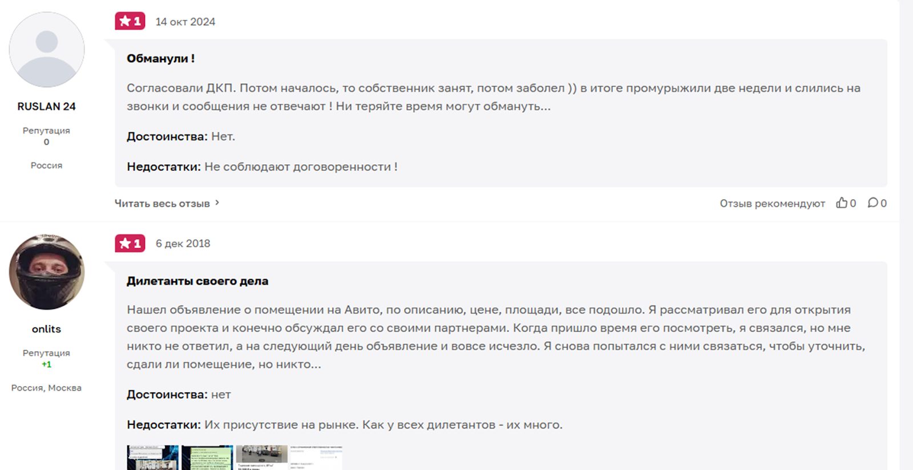
Task: Click the review text starting "Согласовали ДКП"
Action: coord(494,97)
